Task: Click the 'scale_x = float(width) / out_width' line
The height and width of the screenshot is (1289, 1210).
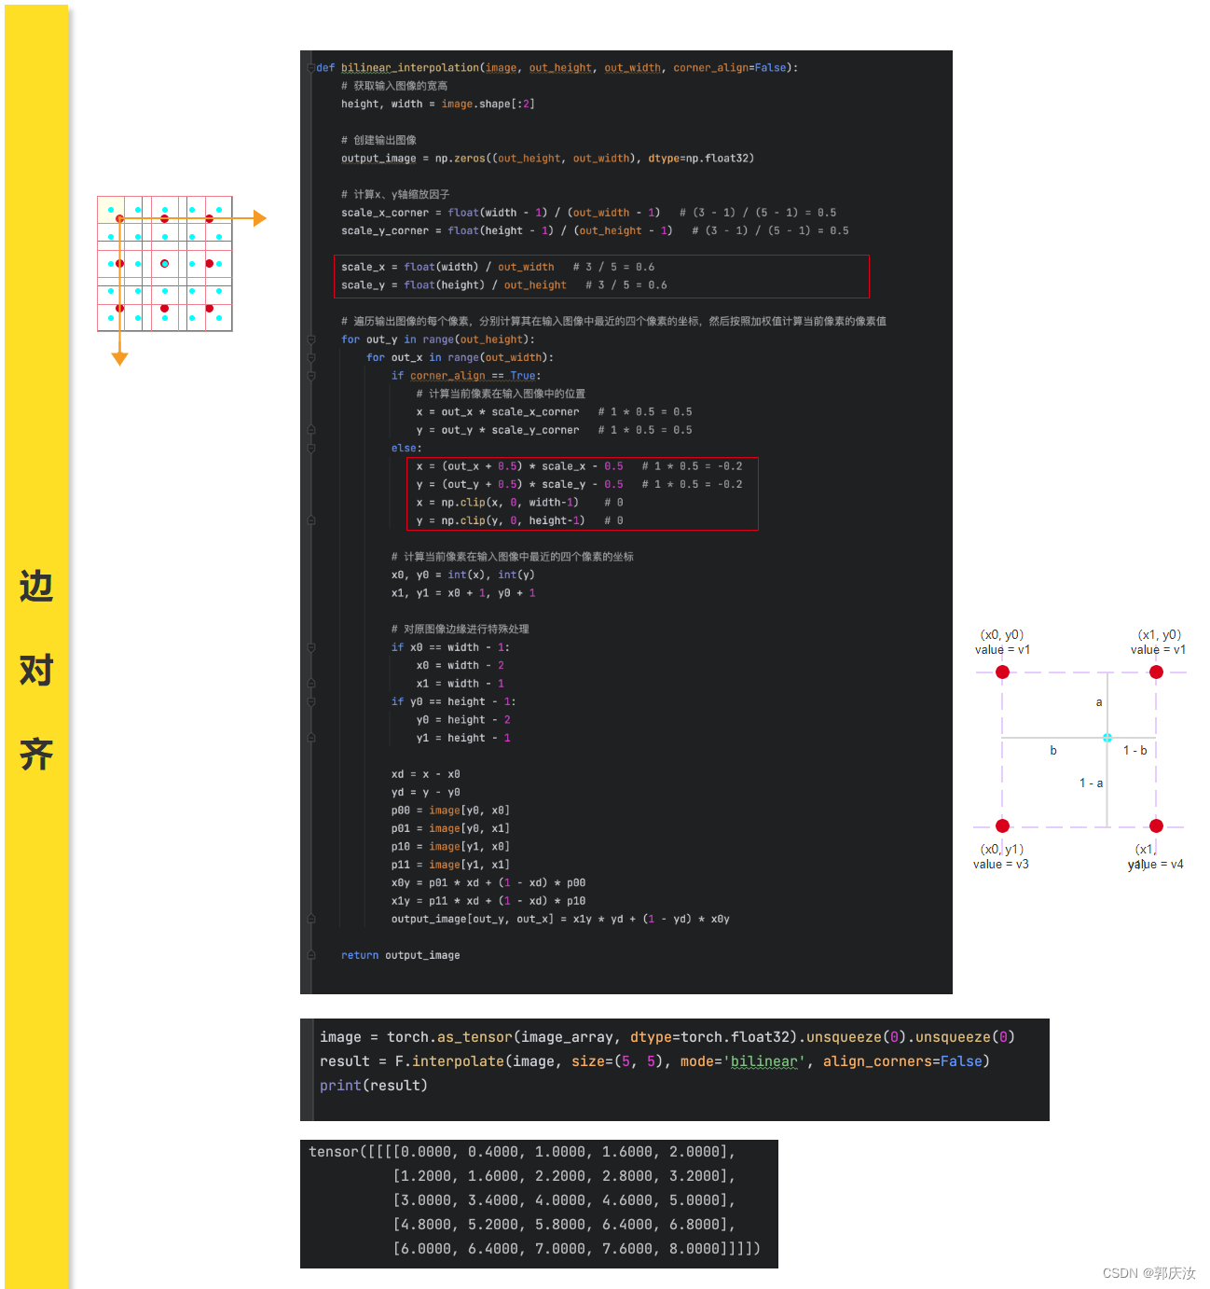Action: tap(498, 267)
